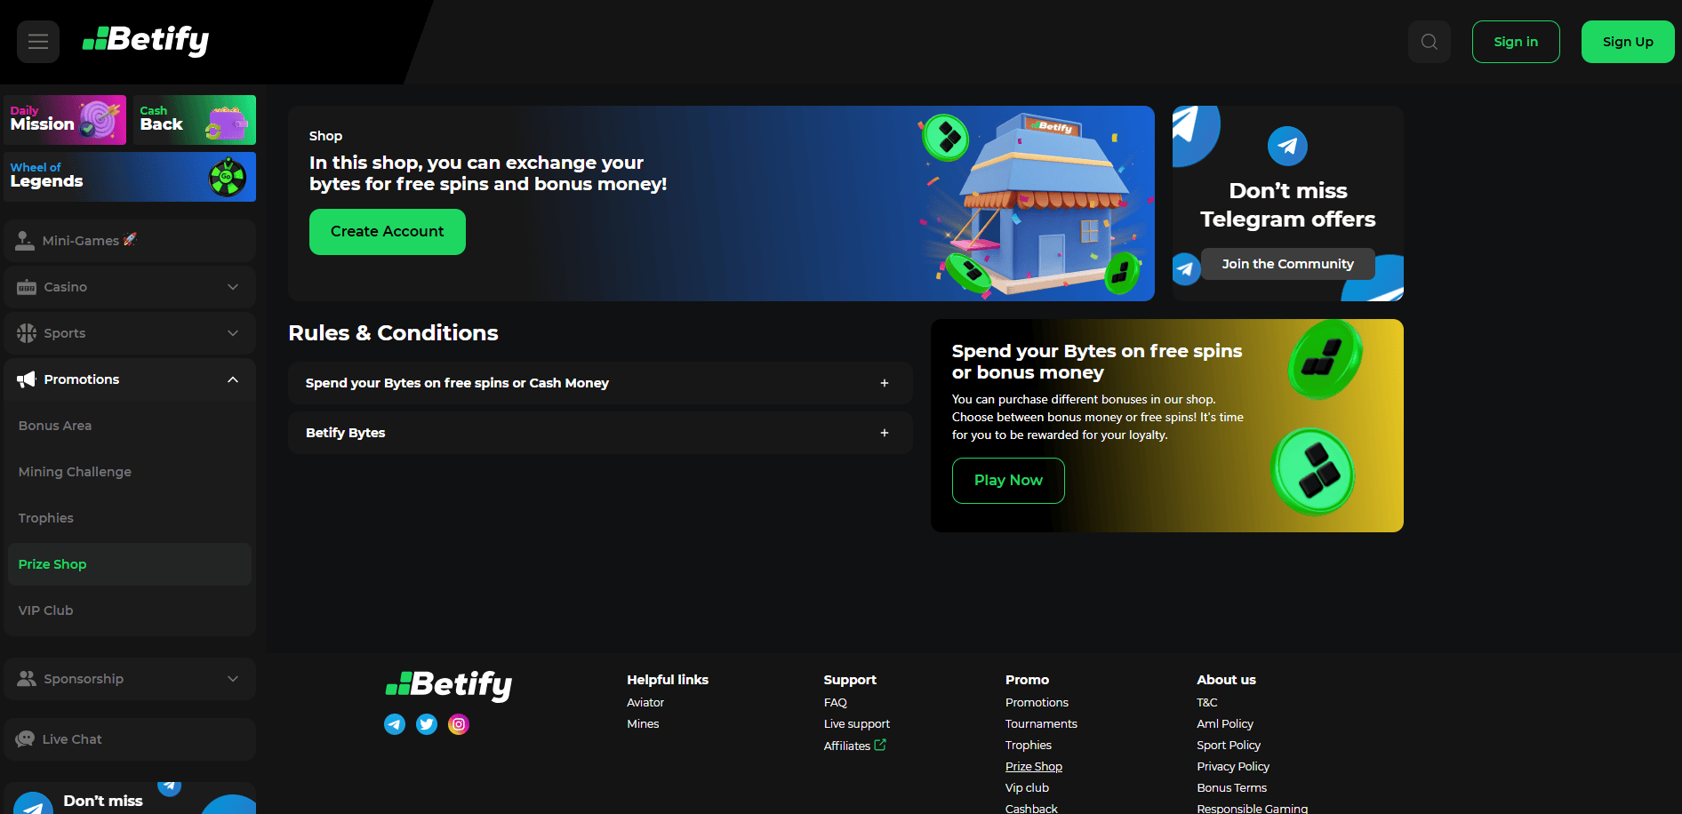This screenshot has width=1682, height=814.
Task: Click the Create Account button
Action: [x=387, y=231]
